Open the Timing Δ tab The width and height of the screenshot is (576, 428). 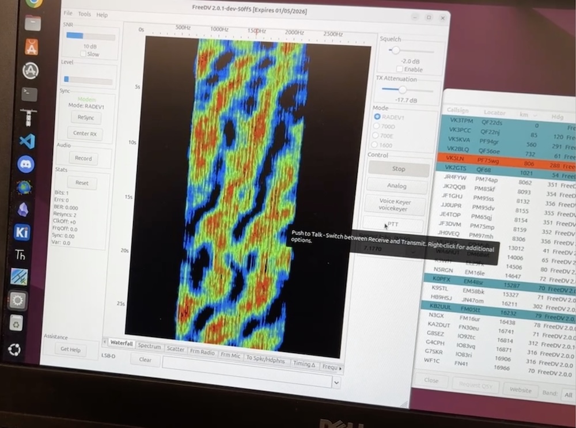[x=304, y=363]
